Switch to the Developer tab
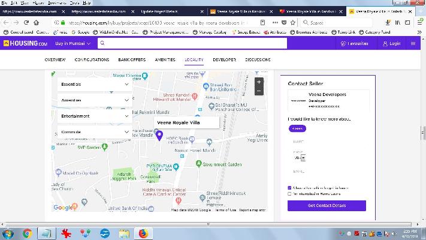Screen dimensions: 426x240 (225, 59)
